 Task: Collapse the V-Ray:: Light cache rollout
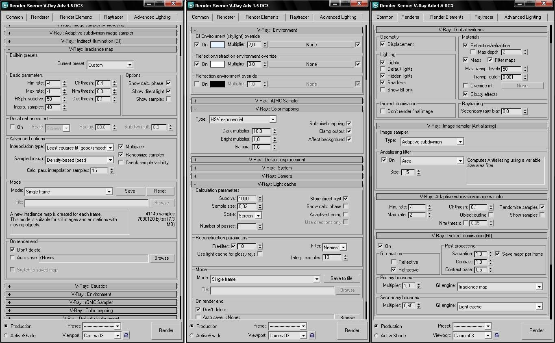[277, 184]
